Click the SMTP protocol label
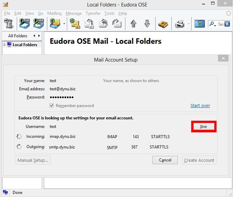The height and width of the screenshot is (197, 233). pos(112,147)
